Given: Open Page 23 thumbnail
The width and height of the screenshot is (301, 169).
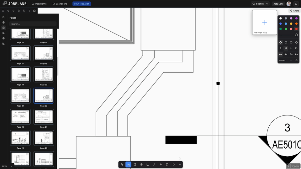Looking at the screenshot, I should coord(20,117).
